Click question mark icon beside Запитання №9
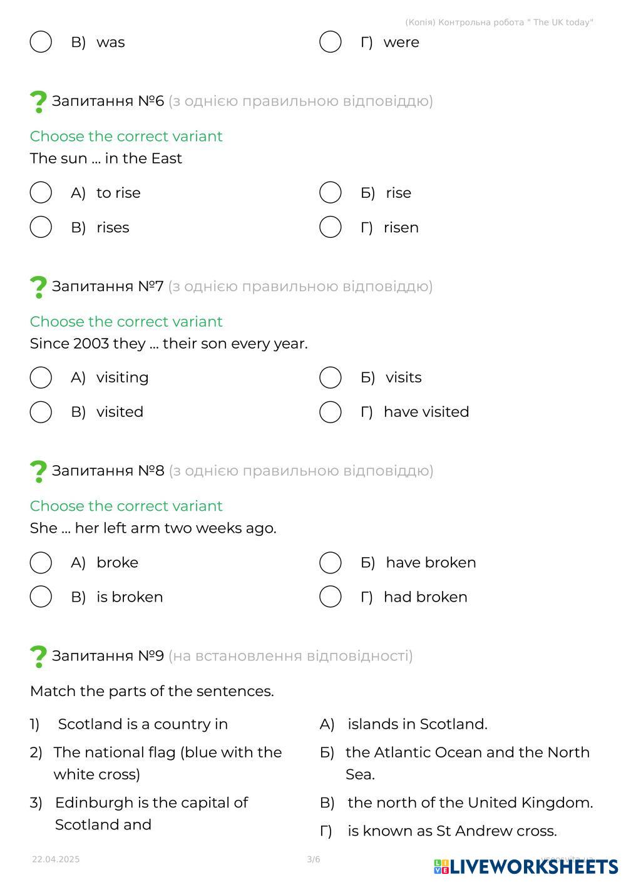This screenshot has width=626, height=882. [38, 657]
